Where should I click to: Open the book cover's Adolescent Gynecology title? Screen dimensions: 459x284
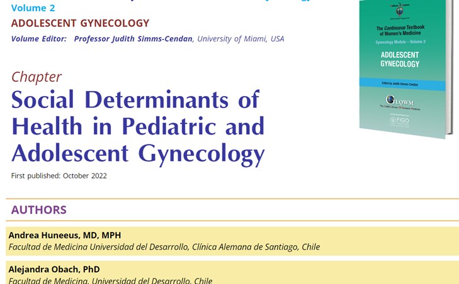[400, 59]
